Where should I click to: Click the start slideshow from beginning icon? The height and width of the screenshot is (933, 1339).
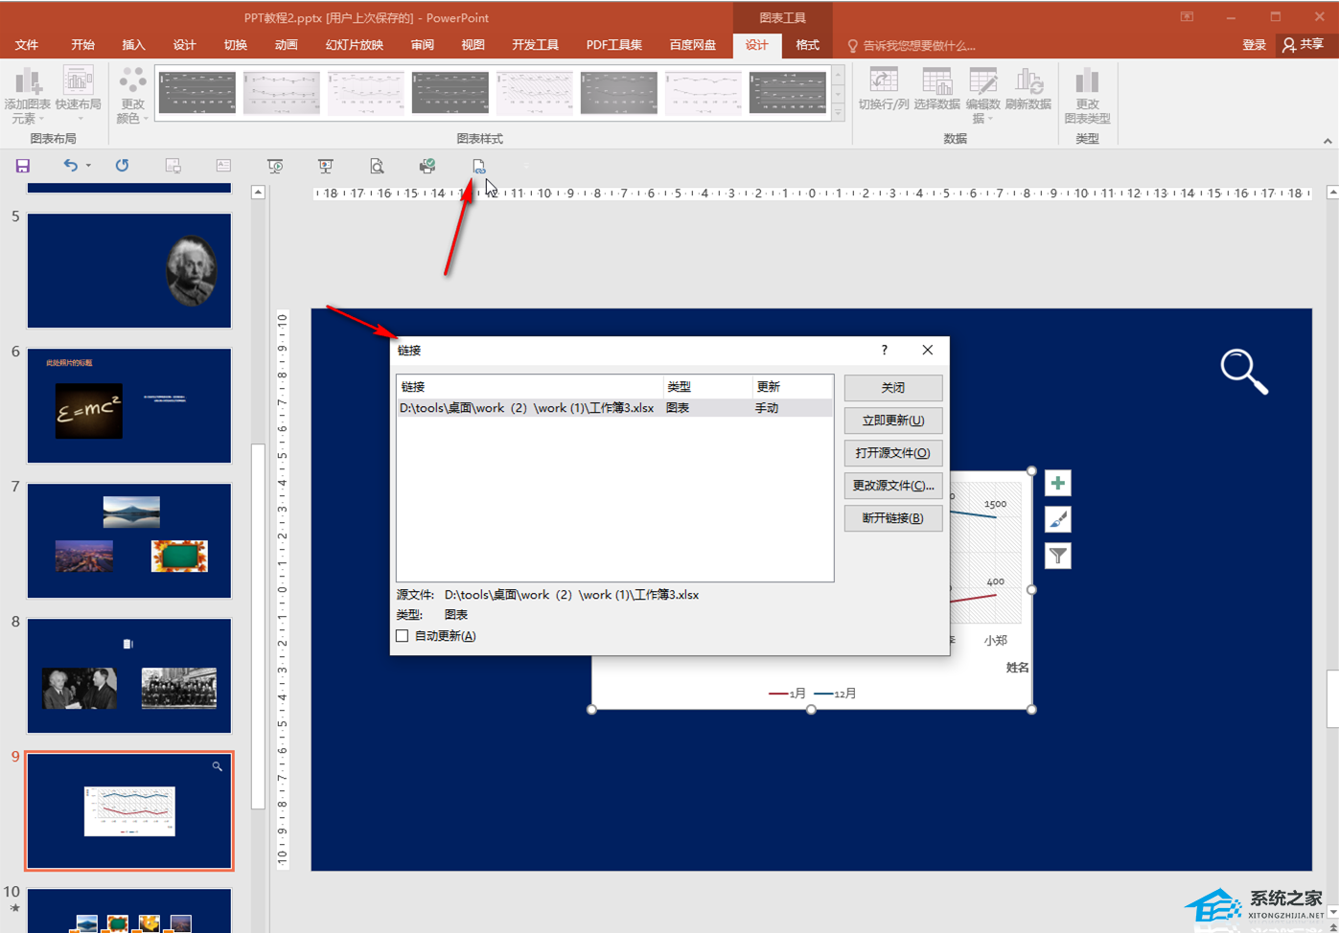coord(275,166)
